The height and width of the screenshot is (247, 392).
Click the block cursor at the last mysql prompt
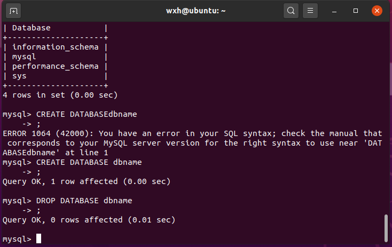[38, 238]
